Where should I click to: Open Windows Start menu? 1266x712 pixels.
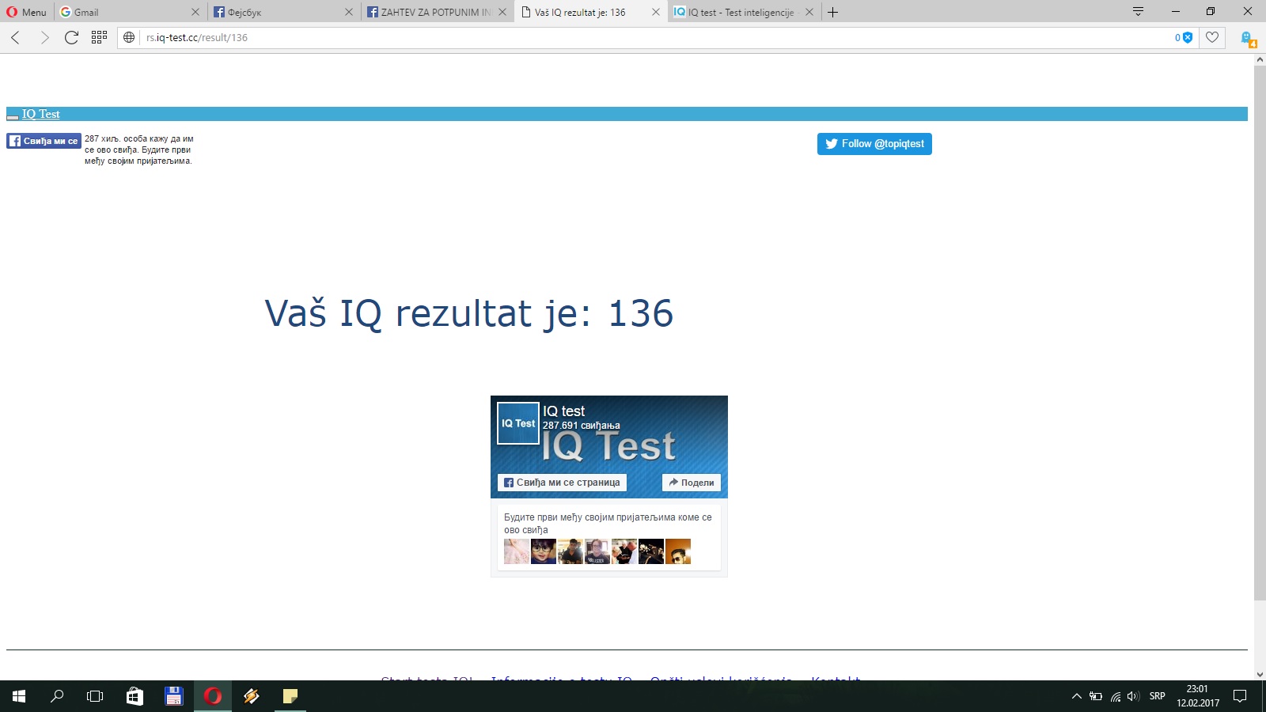pyautogui.click(x=19, y=696)
